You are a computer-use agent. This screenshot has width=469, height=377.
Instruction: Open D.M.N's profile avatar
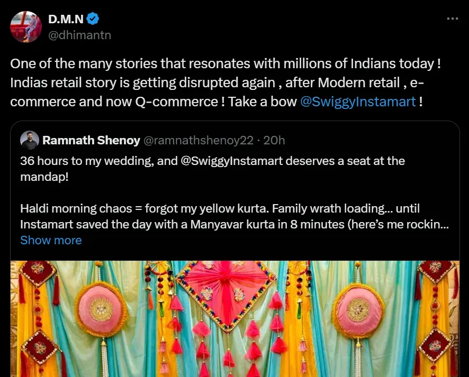pos(26,26)
